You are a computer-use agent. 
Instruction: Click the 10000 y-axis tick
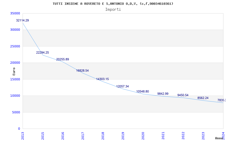tap(15, 96)
